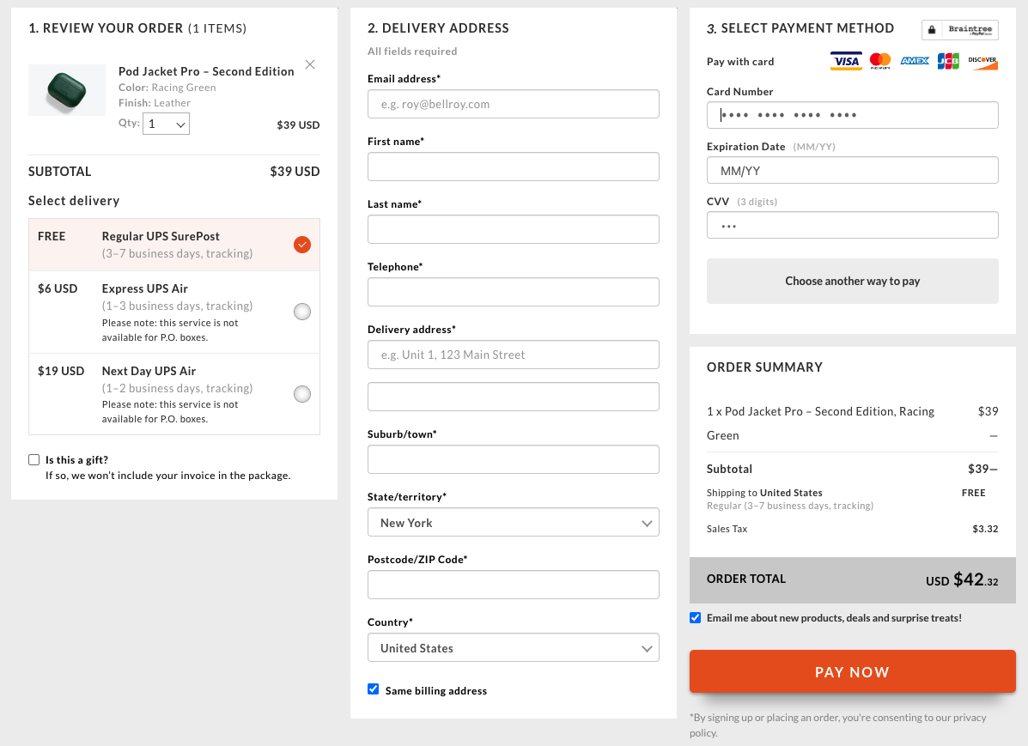Image resolution: width=1028 pixels, height=746 pixels.
Task: Toggle the 'Is this a gift?' checkbox
Action: tap(33, 459)
